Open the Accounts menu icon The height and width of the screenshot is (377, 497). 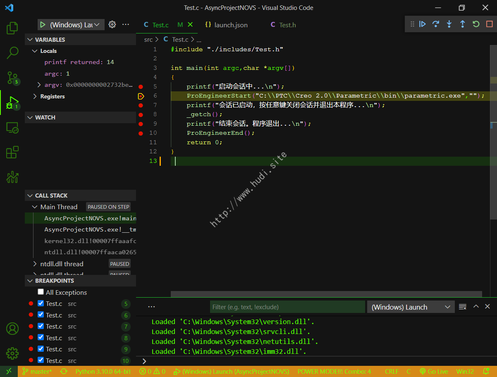click(12, 329)
